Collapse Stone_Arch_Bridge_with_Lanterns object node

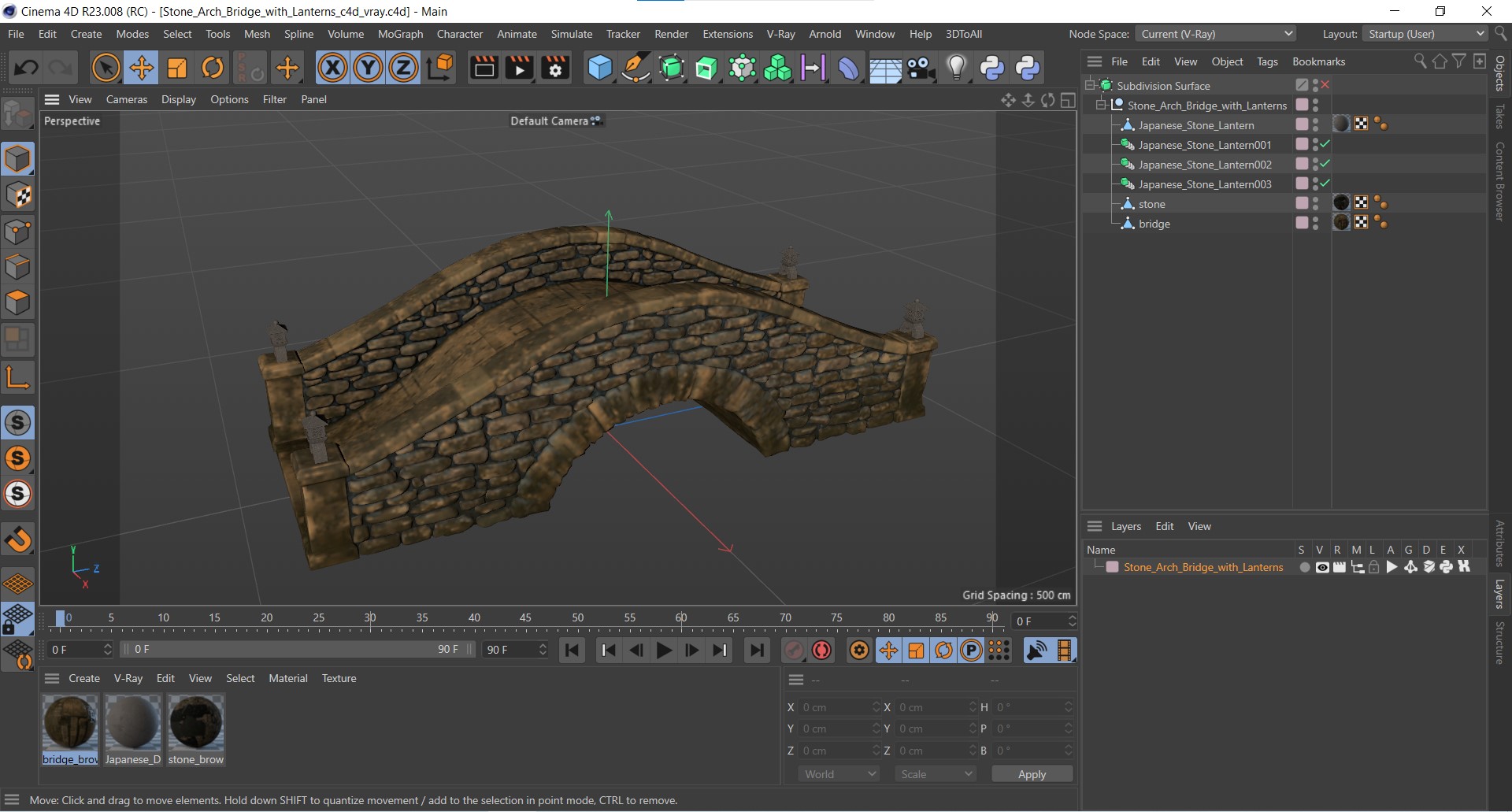point(1101,105)
